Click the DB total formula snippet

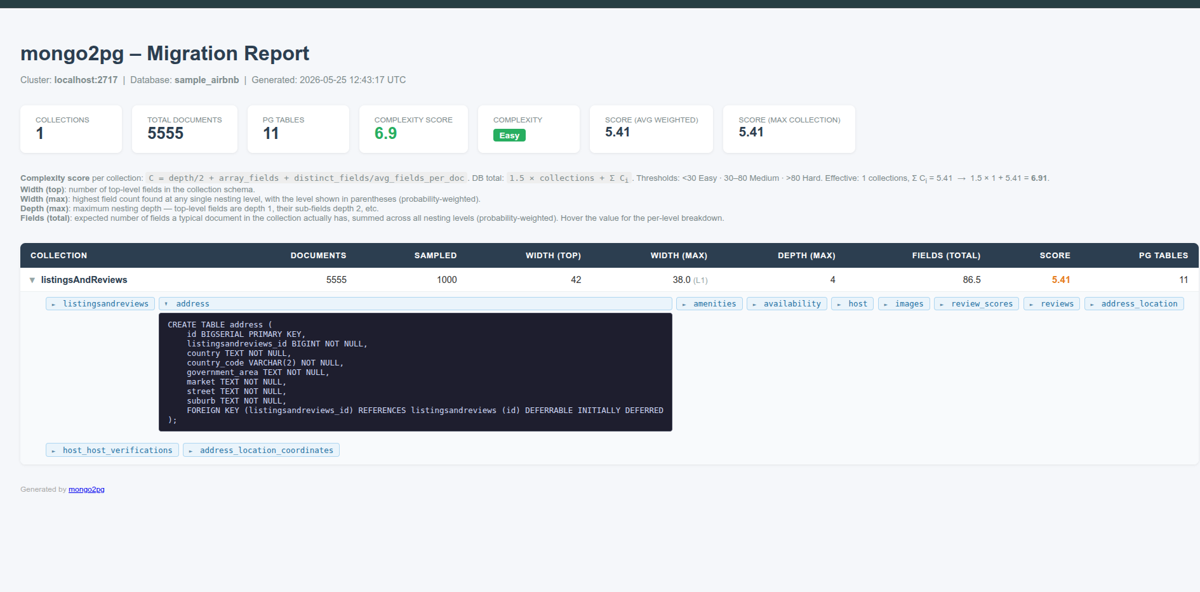click(x=570, y=178)
